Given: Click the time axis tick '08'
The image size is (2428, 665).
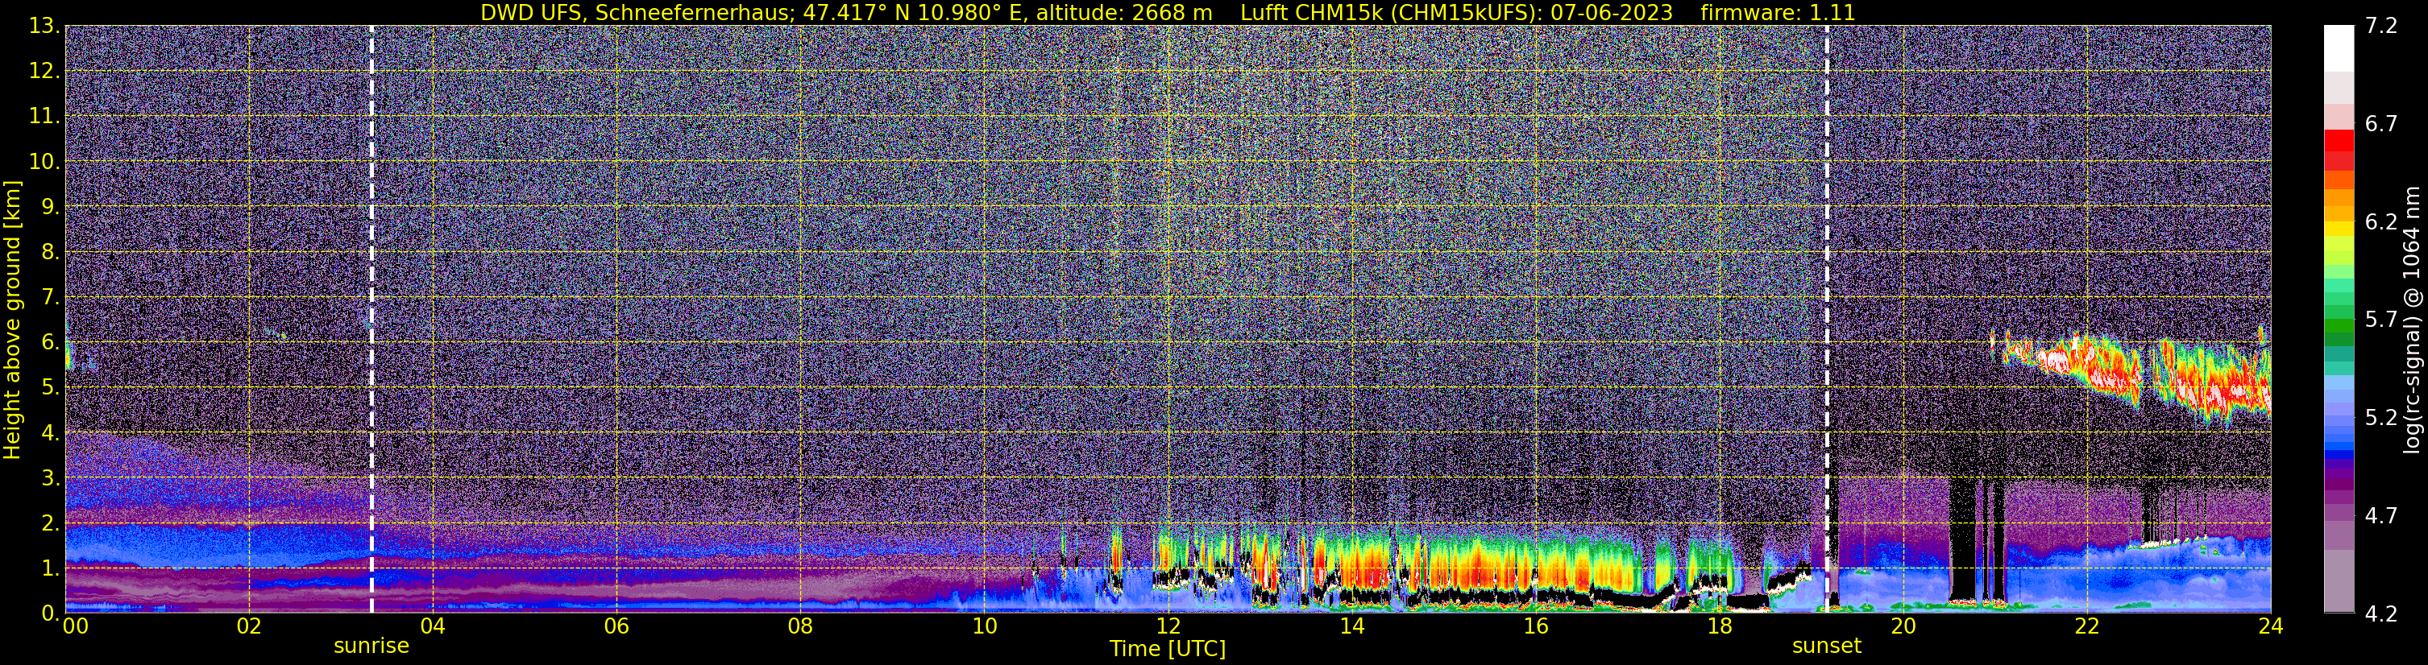Looking at the screenshot, I should (800, 626).
